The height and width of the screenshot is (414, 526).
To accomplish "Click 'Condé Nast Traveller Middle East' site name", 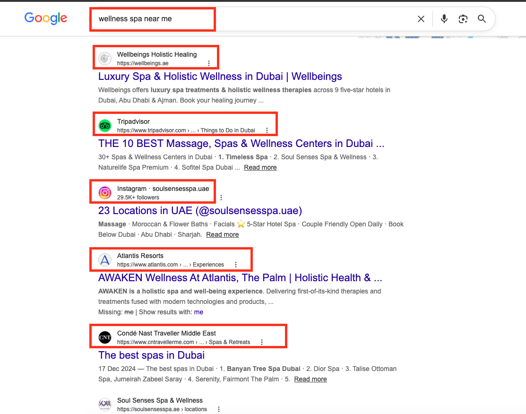I will [x=166, y=333].
